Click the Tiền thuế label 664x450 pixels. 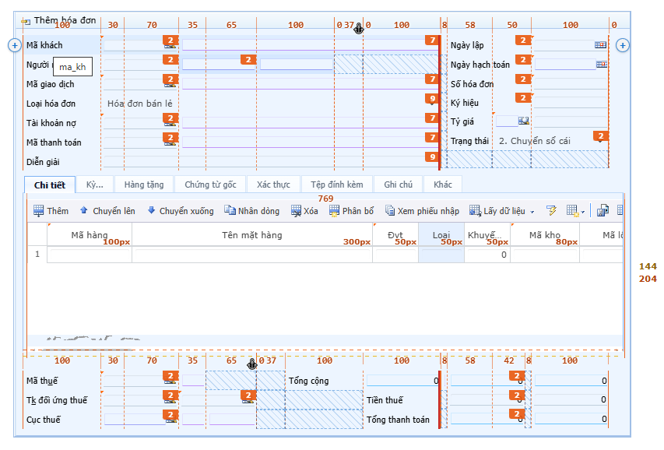coord(385,400)
